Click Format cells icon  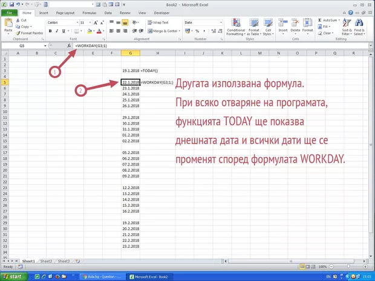click(307, 23)
